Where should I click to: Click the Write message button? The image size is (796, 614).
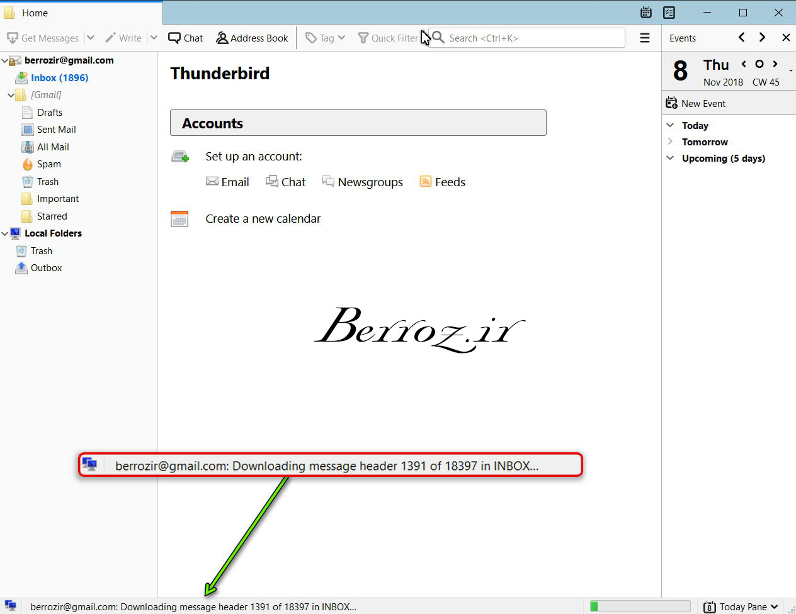(x=123, y=38)
